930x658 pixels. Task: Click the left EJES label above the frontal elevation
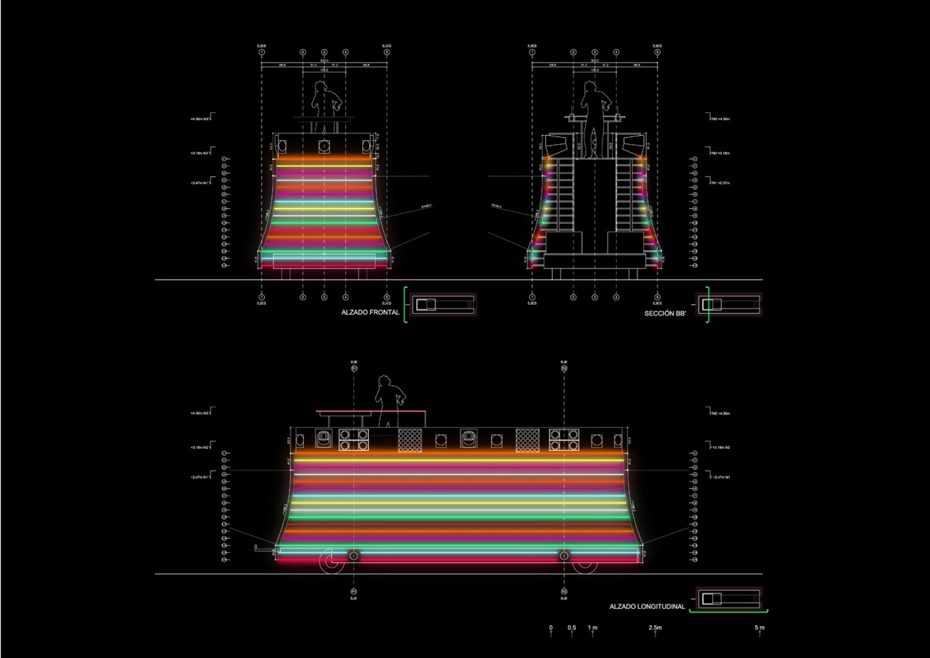[262, 45]
